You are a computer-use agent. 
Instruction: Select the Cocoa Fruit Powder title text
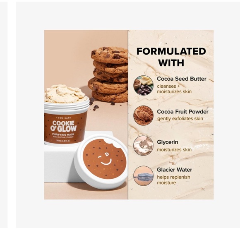[182, 112]
